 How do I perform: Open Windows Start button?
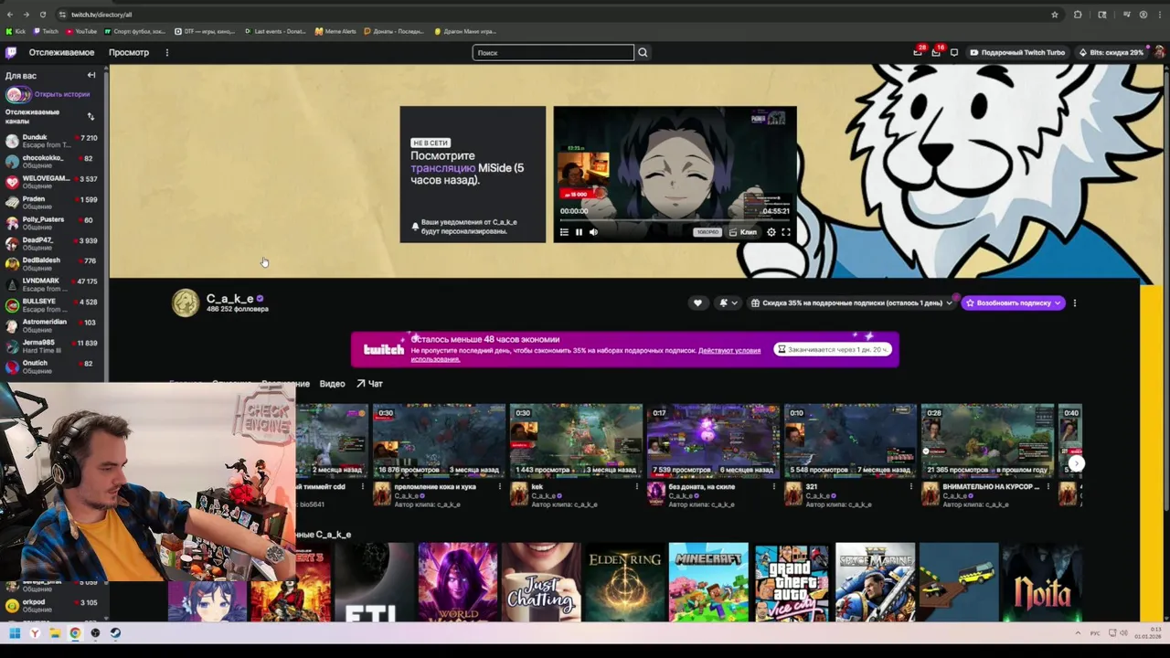15,632
